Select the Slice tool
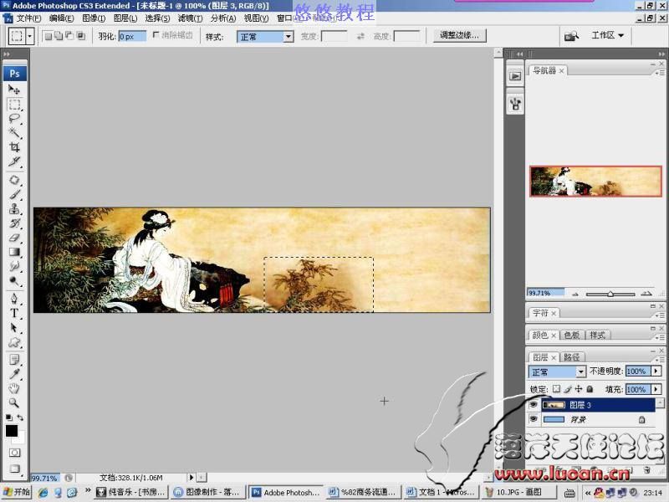Screen dimensions: 669x502 pos(14,161)
